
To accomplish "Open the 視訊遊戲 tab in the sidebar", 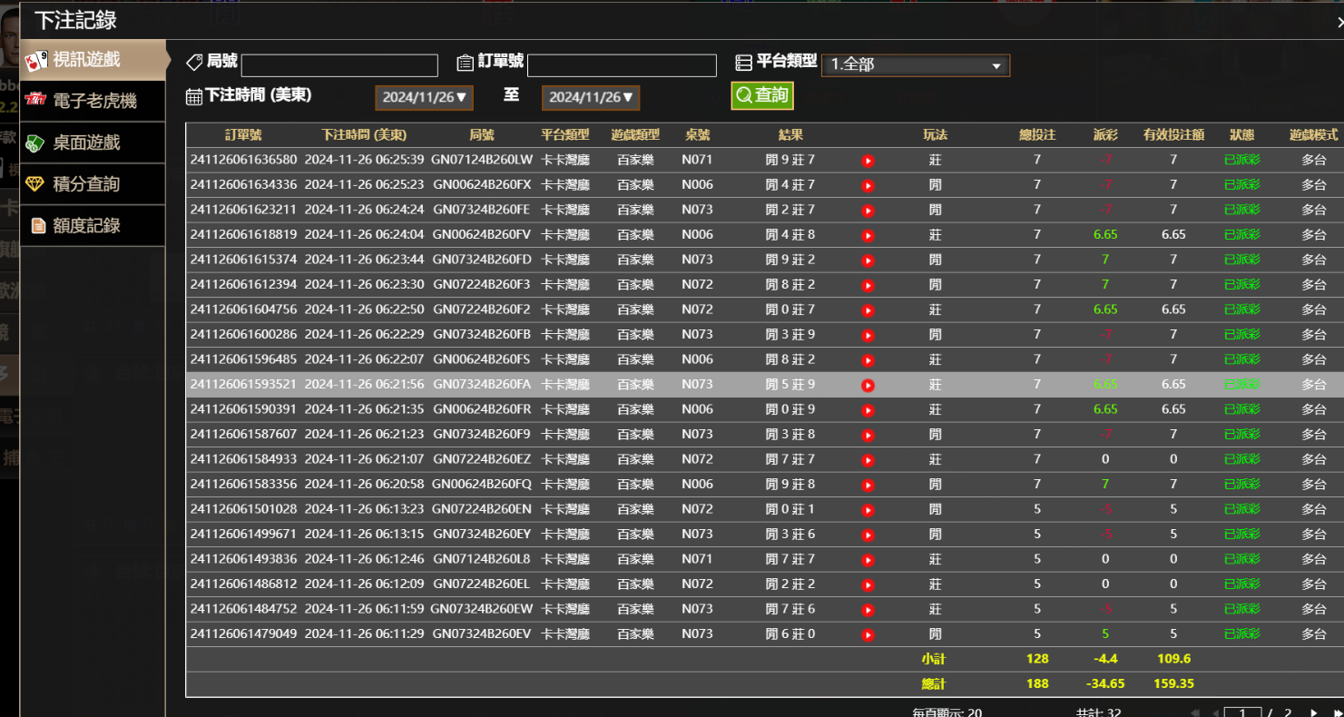I will pos(86,60).
